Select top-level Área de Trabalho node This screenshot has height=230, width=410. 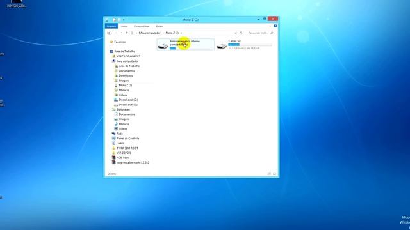(x=124, y=52)
